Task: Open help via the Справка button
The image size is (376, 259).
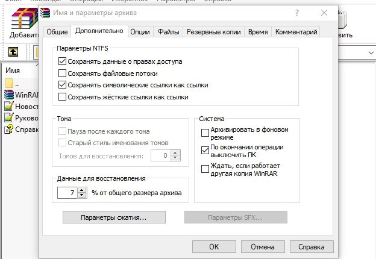Action: pyautogui.click(x=312, y=247)
